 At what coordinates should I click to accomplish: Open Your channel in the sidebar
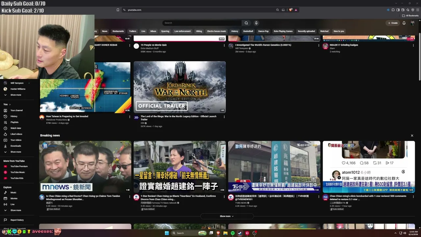(16, 110)
